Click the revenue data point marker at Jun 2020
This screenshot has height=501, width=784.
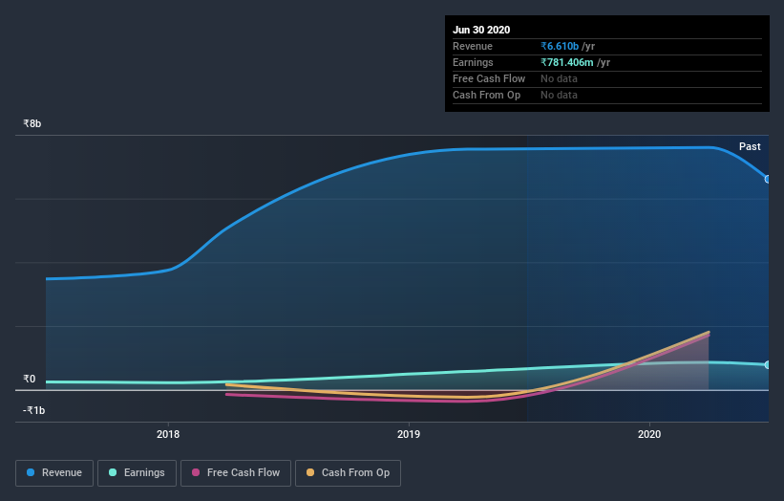coord(768,179)
